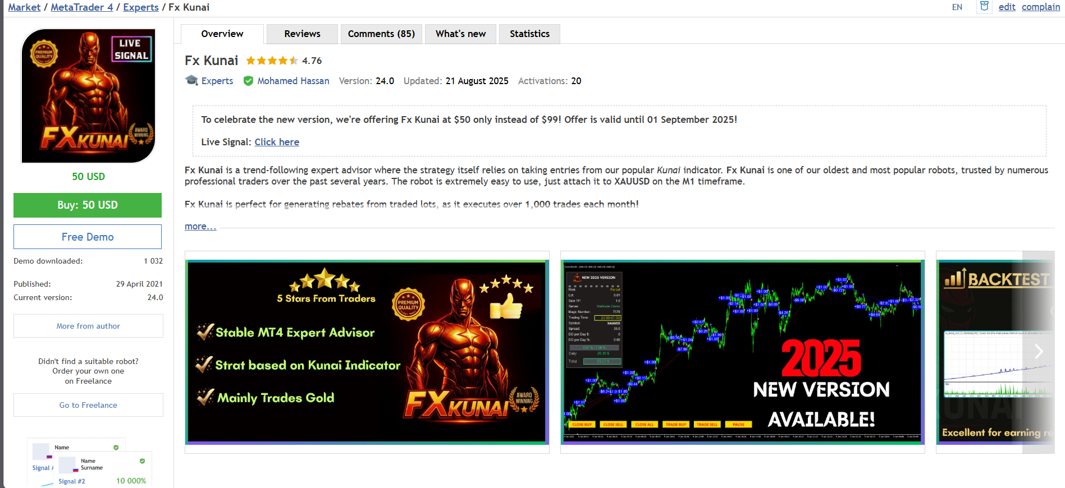Click the Updated: 21 August 2025 text
1065x488 pixels.
pos(456,81)
